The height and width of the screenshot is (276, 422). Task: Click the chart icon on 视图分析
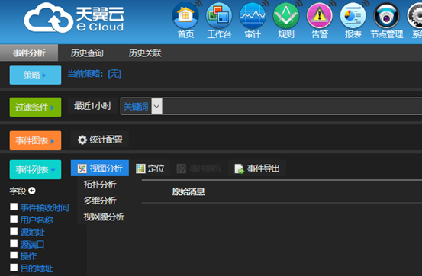tap(82, 168)
